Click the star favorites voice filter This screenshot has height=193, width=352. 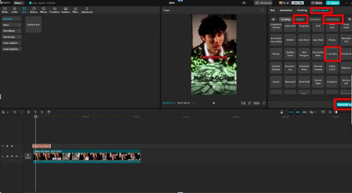click(273, 20)
